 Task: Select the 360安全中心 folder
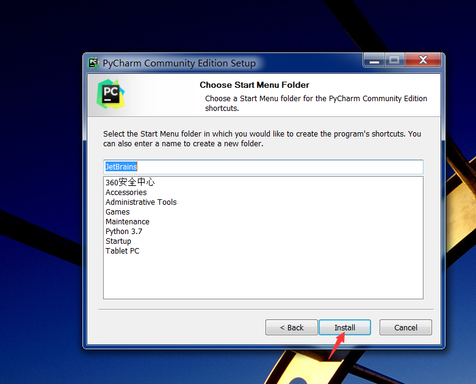[130, 182]
